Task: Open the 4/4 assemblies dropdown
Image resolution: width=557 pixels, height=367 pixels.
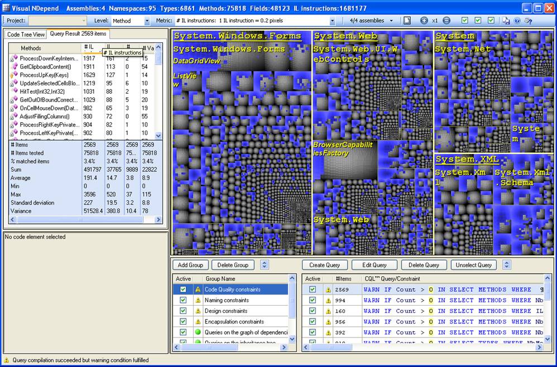Action: [x=371, y=21]
